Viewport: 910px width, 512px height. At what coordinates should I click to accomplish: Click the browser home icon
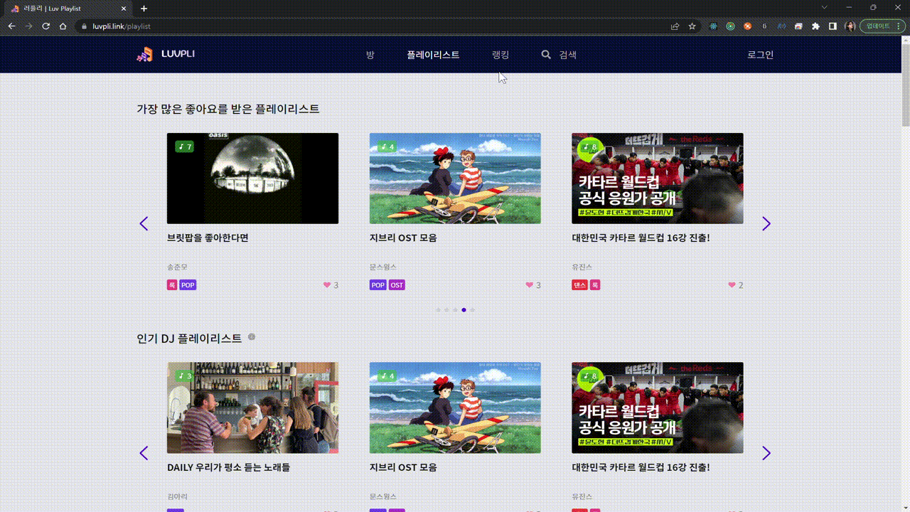(x=63, y=26)
